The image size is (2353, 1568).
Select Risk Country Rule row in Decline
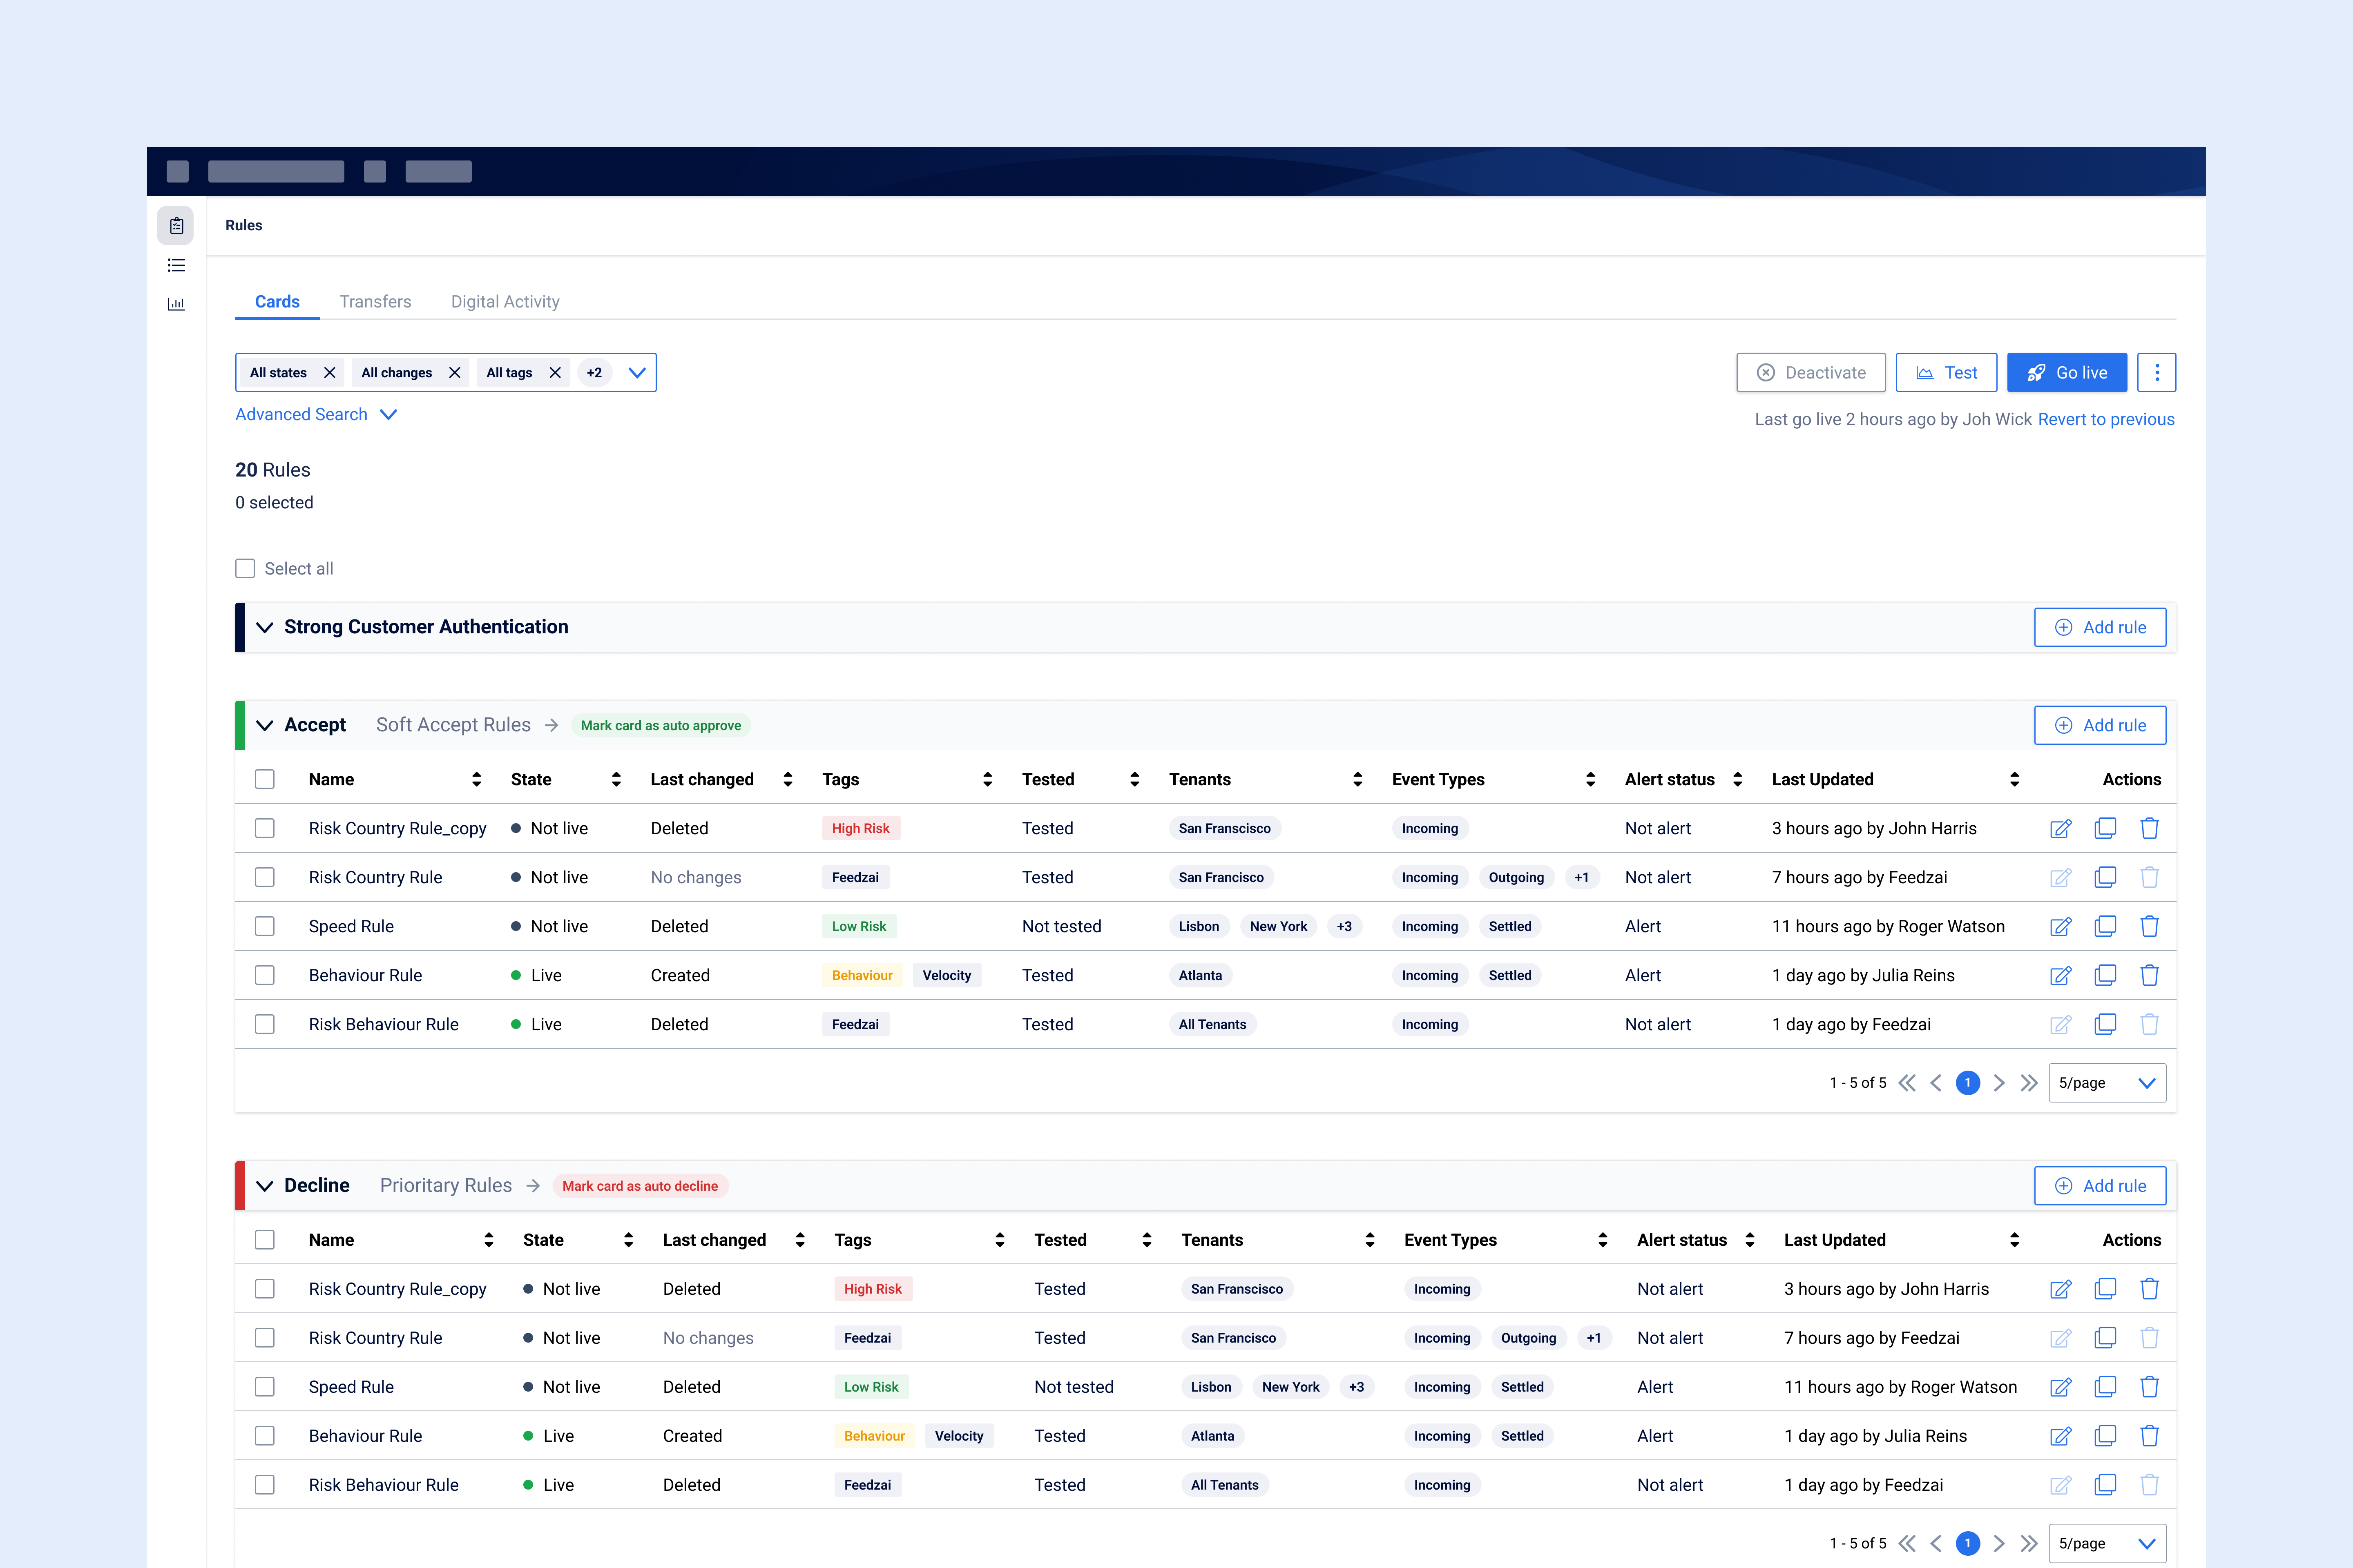pos(264,1338)
